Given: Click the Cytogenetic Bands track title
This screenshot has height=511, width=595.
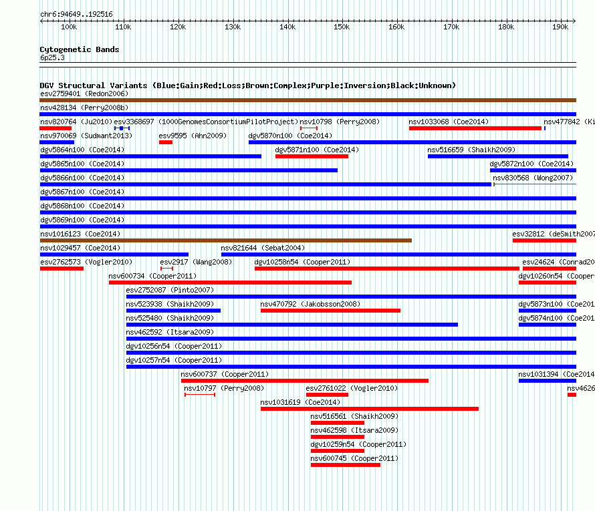Looking at the screenshot, I should [80, 49].
